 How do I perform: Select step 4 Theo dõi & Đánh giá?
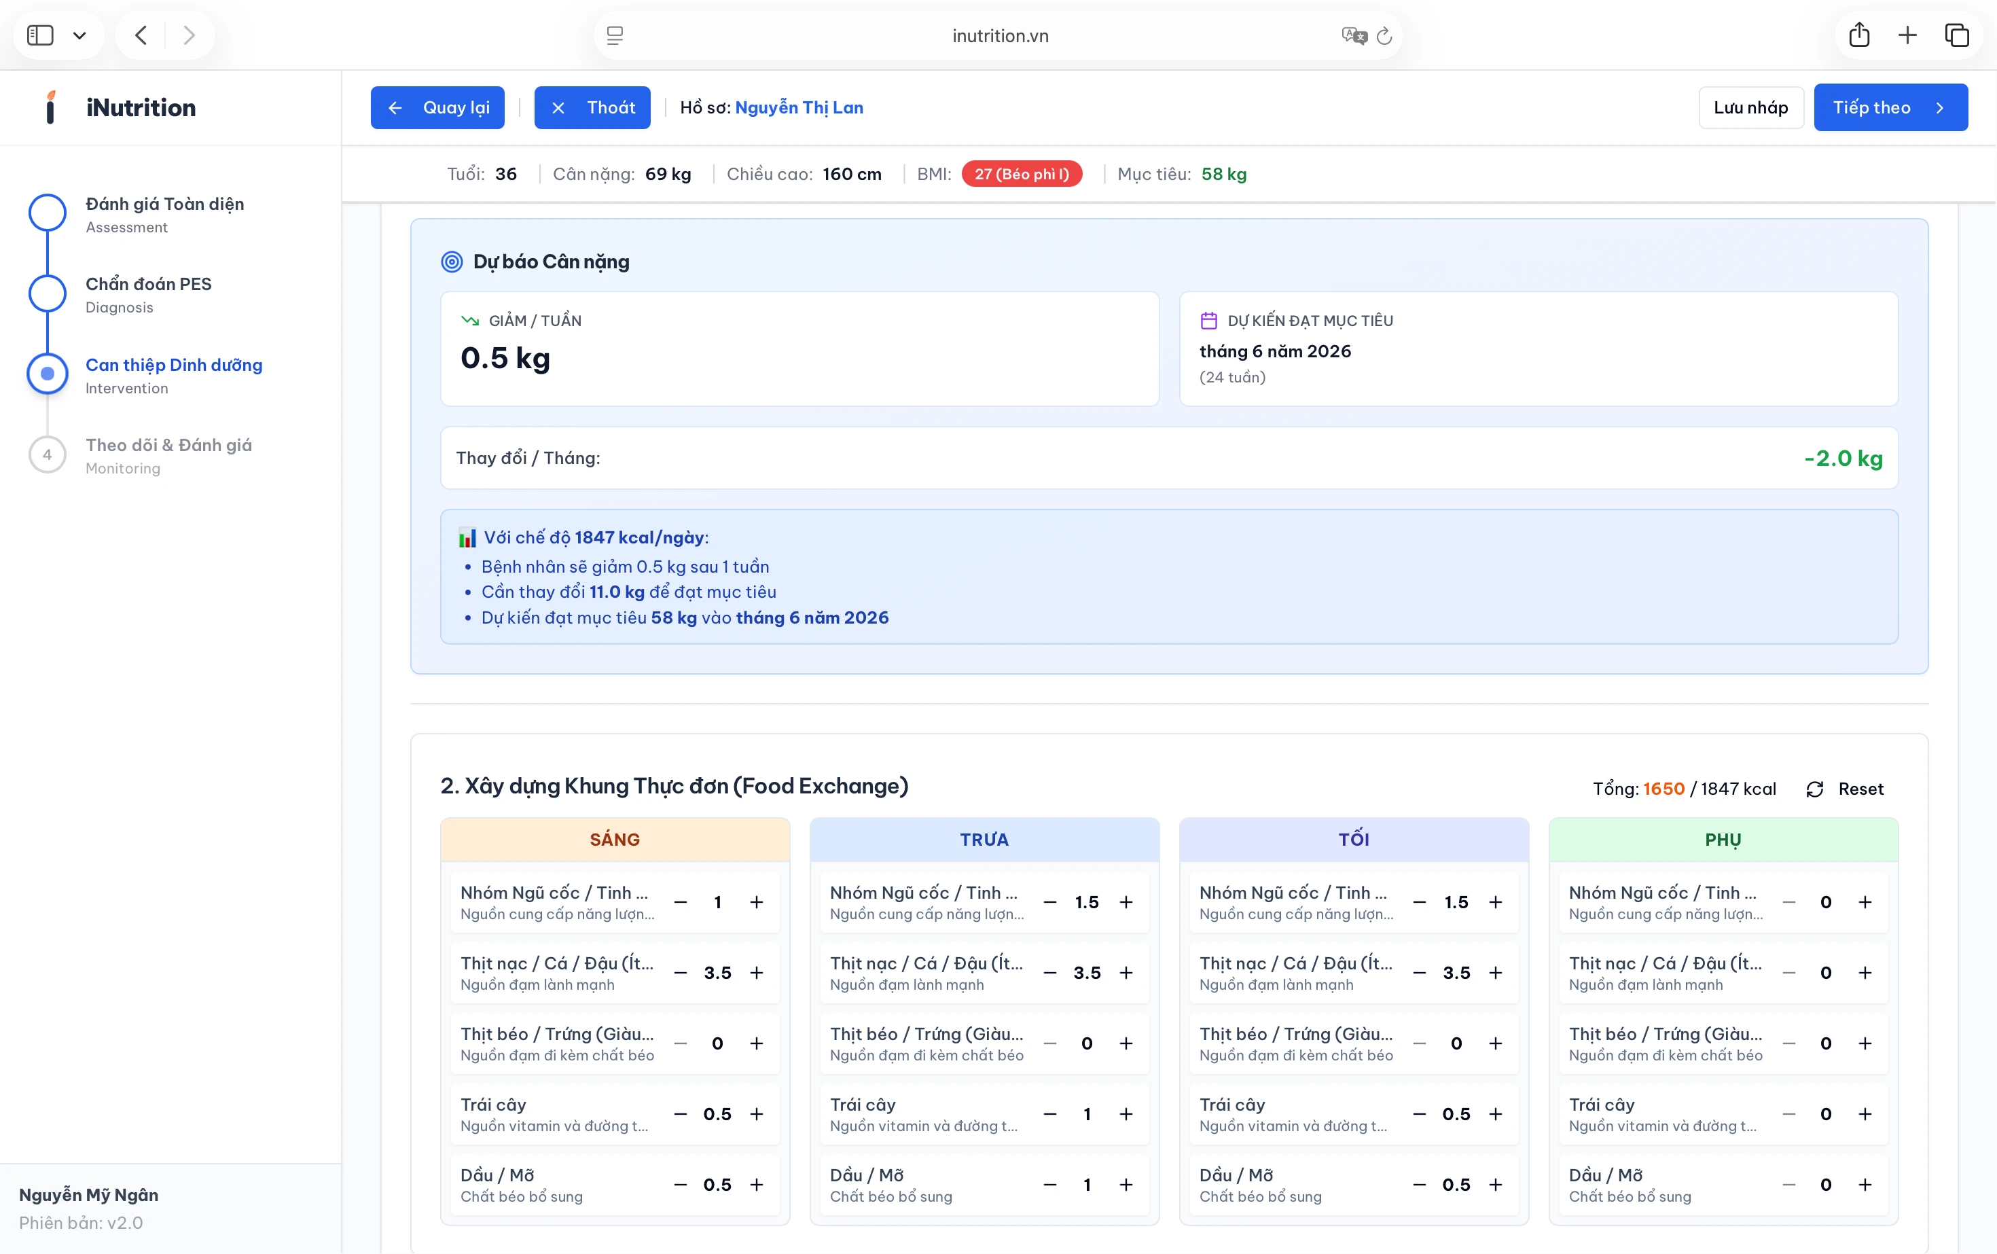coord(48,454)
